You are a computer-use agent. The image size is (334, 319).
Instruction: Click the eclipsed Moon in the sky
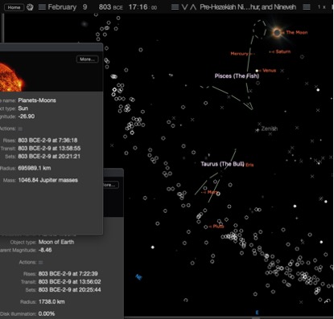pos(277,33)
